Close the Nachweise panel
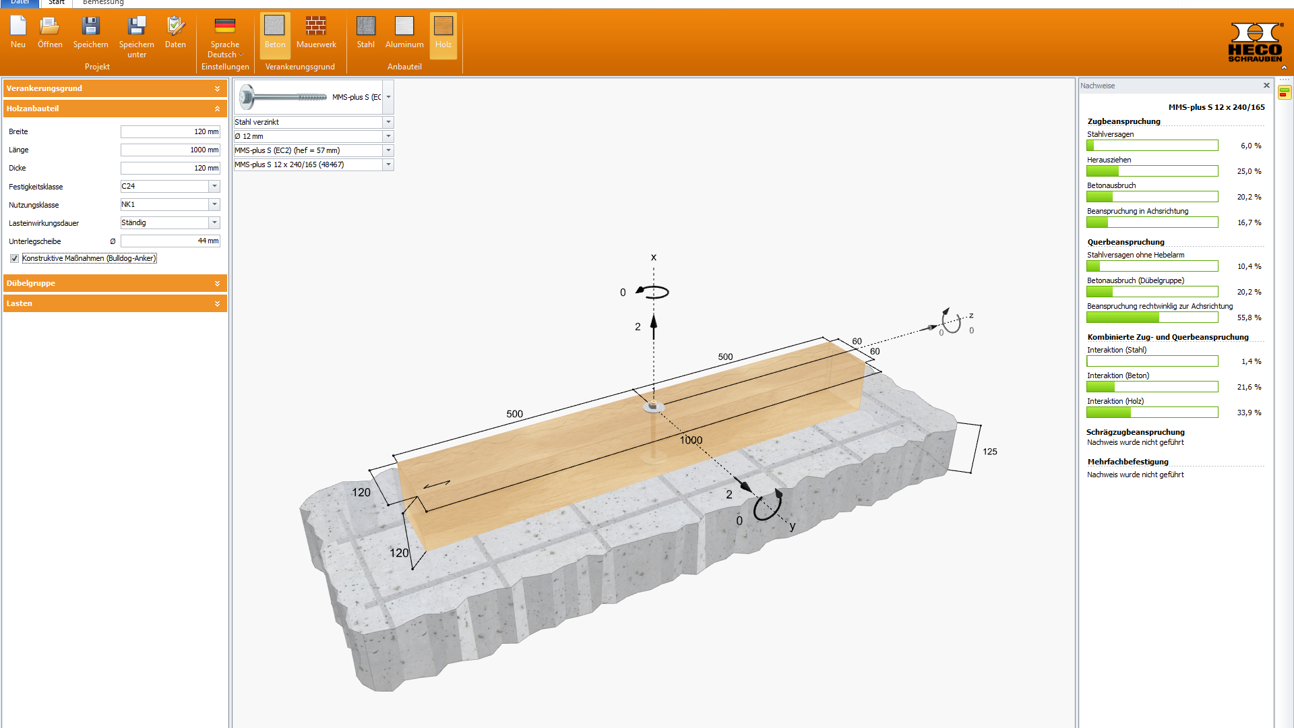The width and height of the screenshot is (1294, 728). tap(1266, 86)
